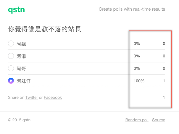Viewport: 179px width, 134px height.
Task: Click the qstn logo
Action: click(x=16, y=10)
